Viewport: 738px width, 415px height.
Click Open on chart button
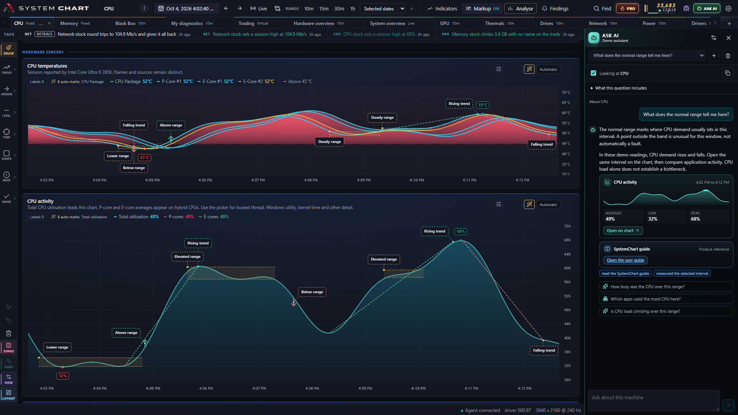coord(623,231)
